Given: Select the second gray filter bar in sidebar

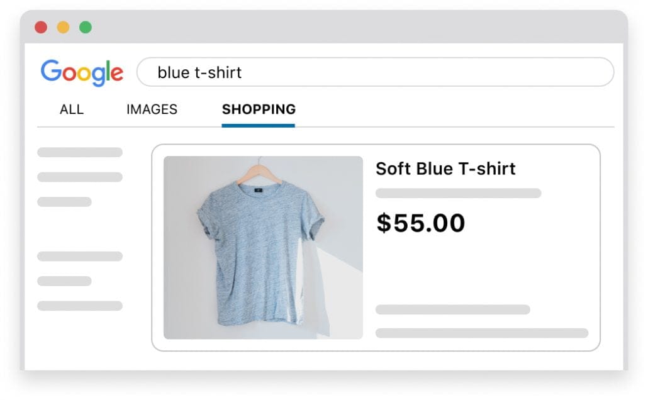Looking at the screenshot, I should tap(80, 177).
